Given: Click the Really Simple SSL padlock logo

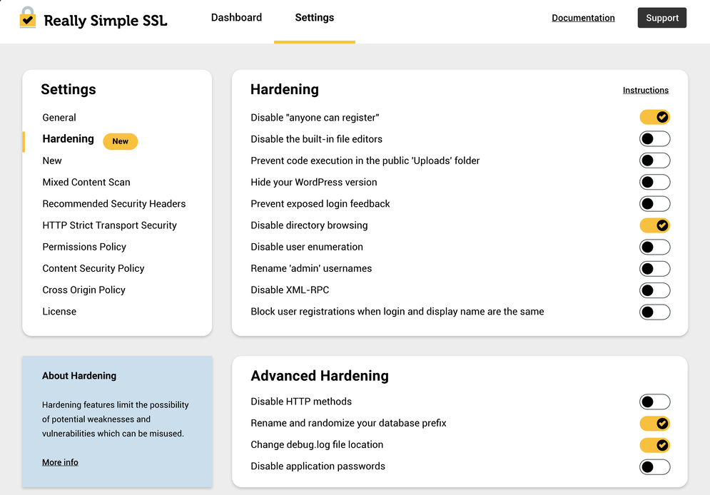Looking at the screenshot, I should [x=28, y=19].
